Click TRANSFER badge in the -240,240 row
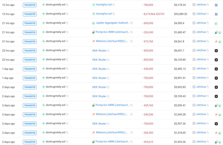Image resolution: width=223 pixels, height=145 pixels. tap(30, 115)
